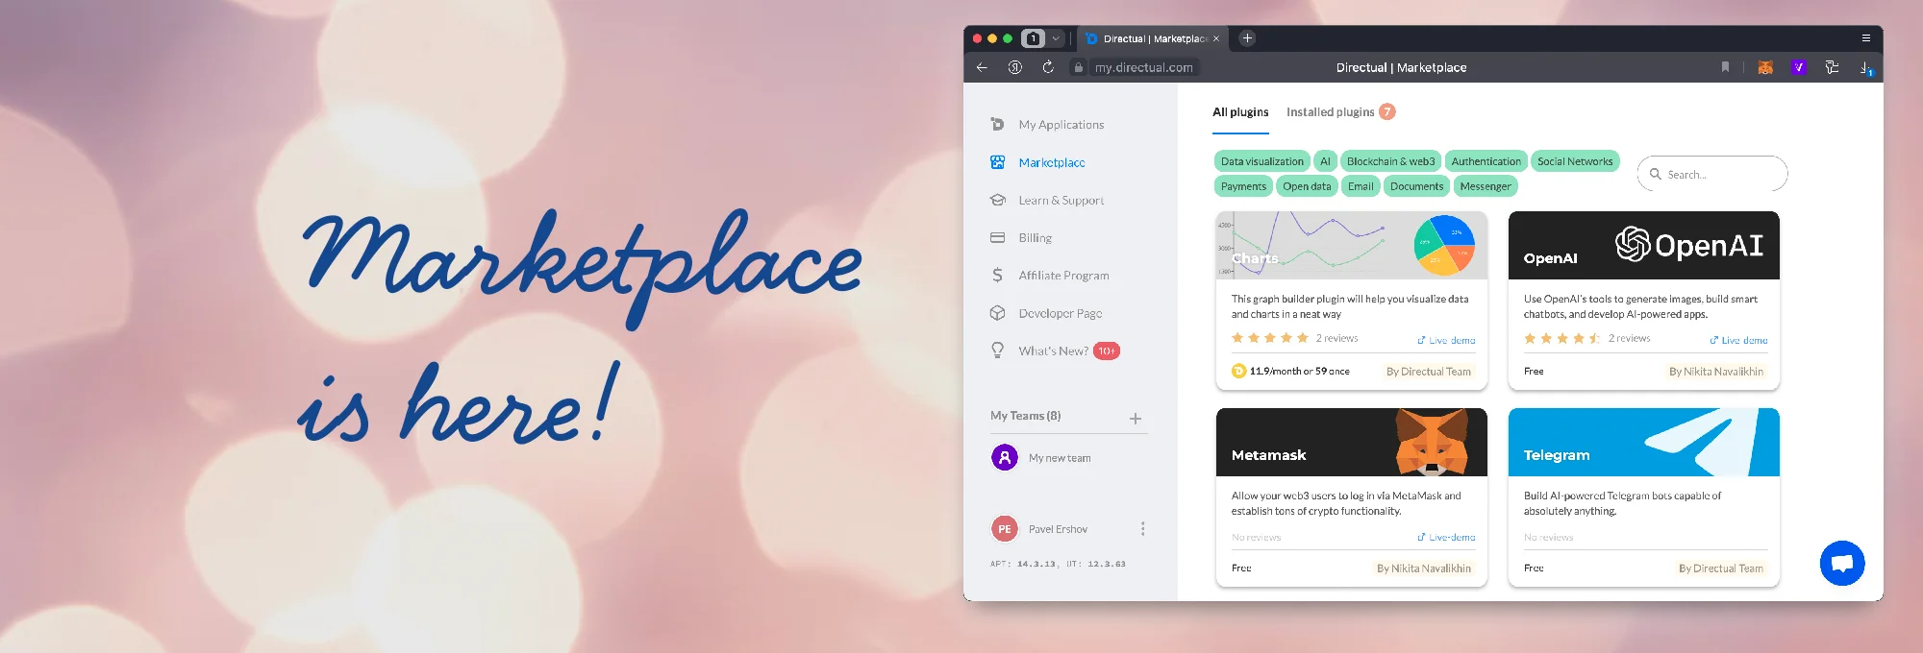This screenshot has width=1923, height=653.
Task: Filter by the Documents tag
Action: tap(1416, 186)
